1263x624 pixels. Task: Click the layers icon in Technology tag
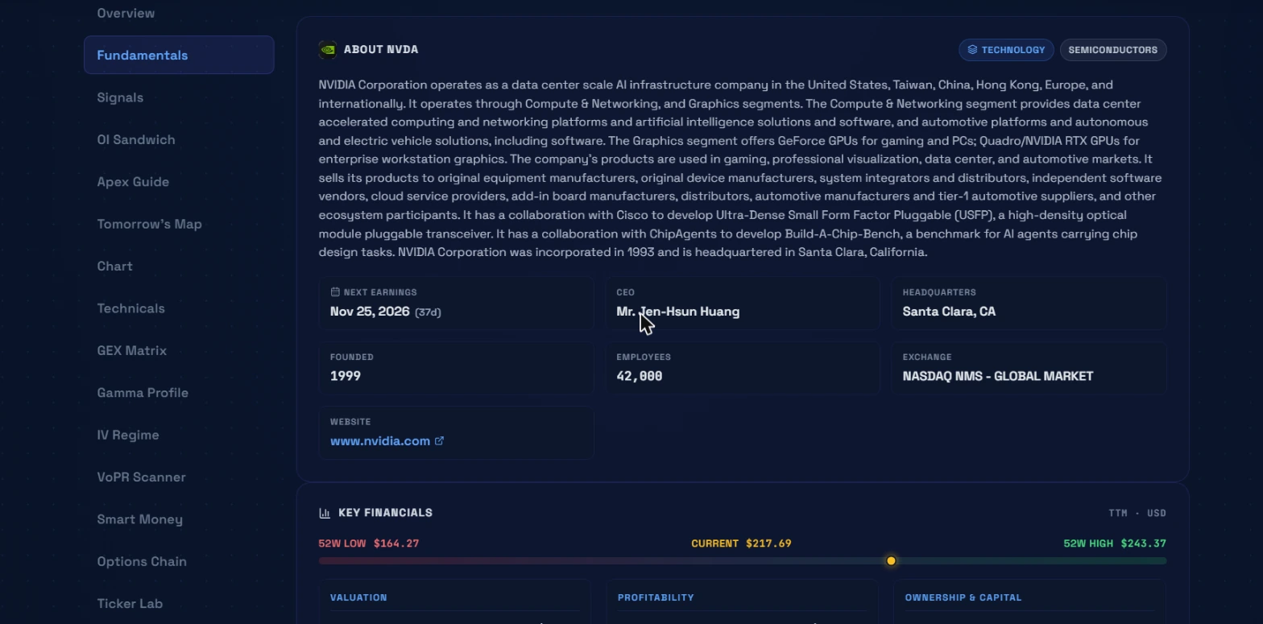click(972, 50)
